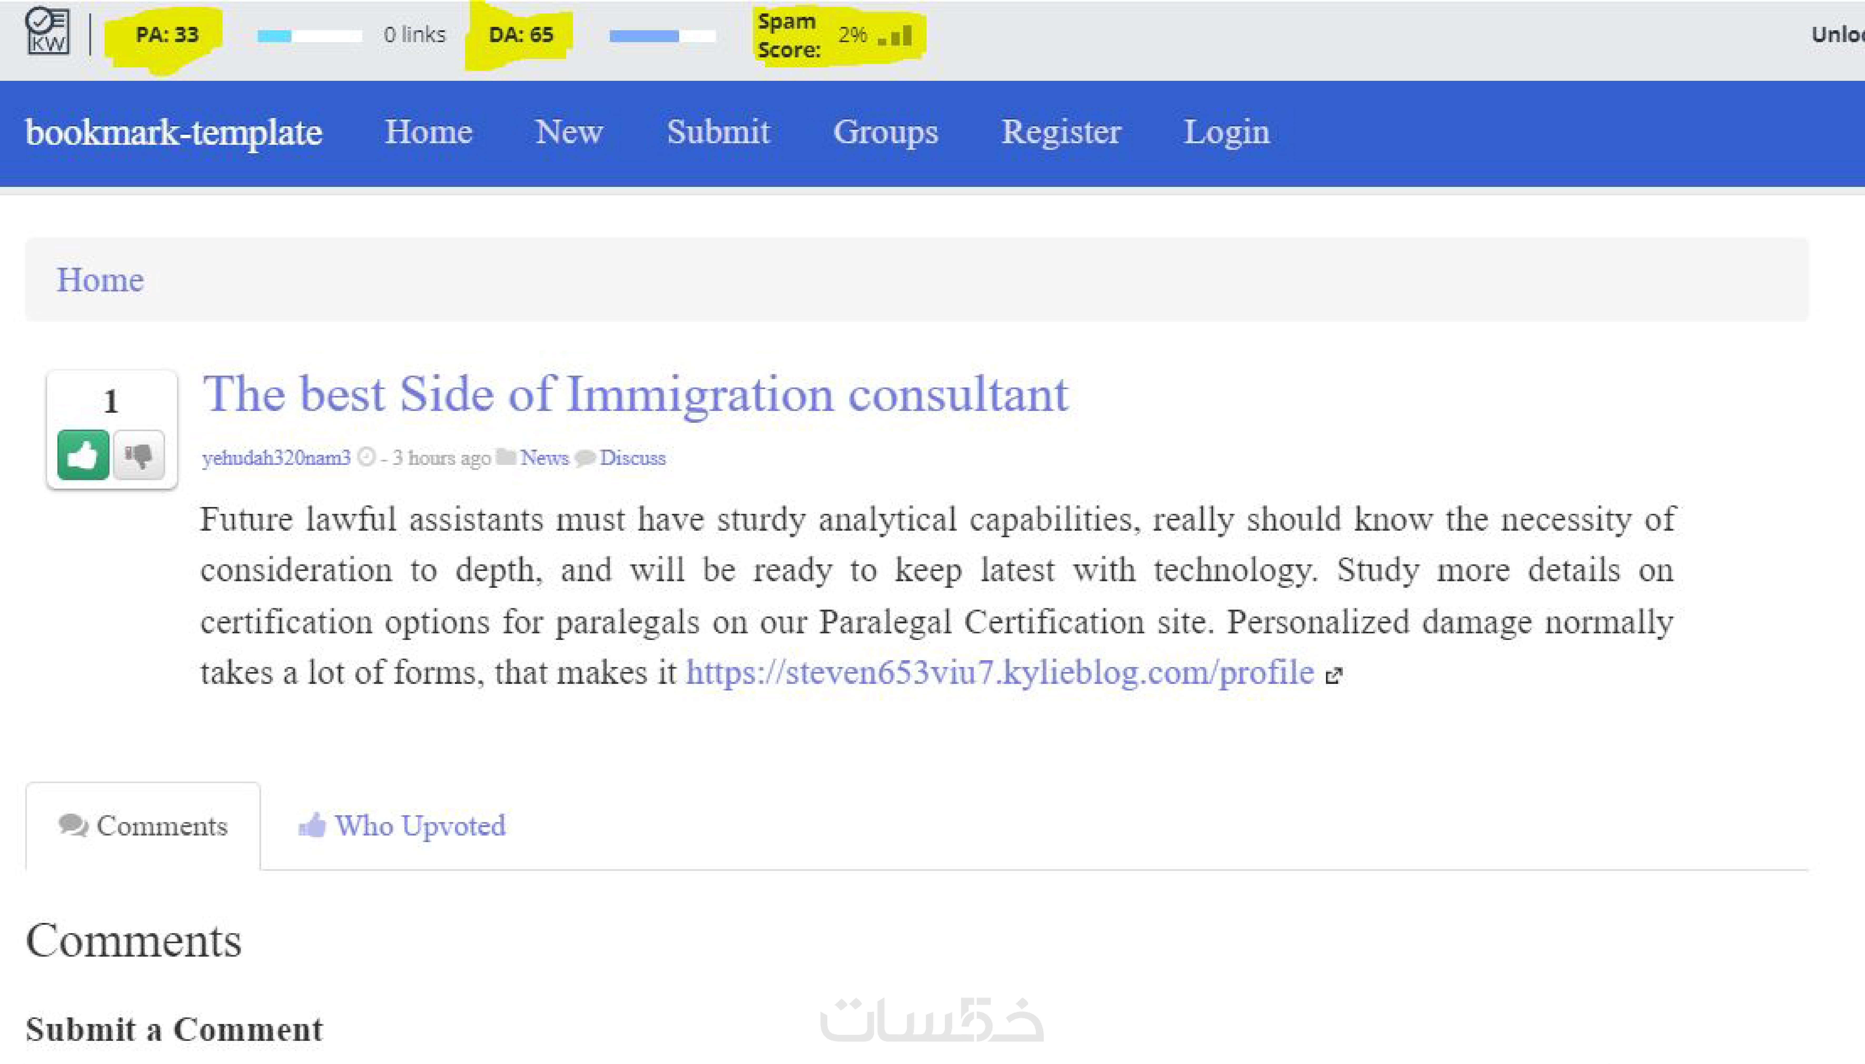Open the Comments tab
Image resolution: width=1865 pixels, height=1064 pixels.
[x=143, y=826]
